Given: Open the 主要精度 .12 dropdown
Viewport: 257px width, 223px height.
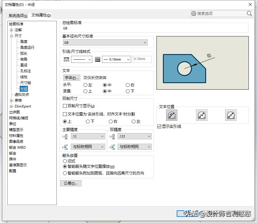Looking at the screenshot, I should click(87, 136).
